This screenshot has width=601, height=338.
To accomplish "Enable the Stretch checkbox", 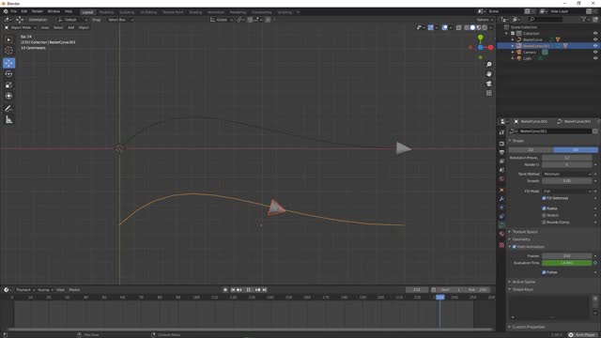I will click(544, 215).
